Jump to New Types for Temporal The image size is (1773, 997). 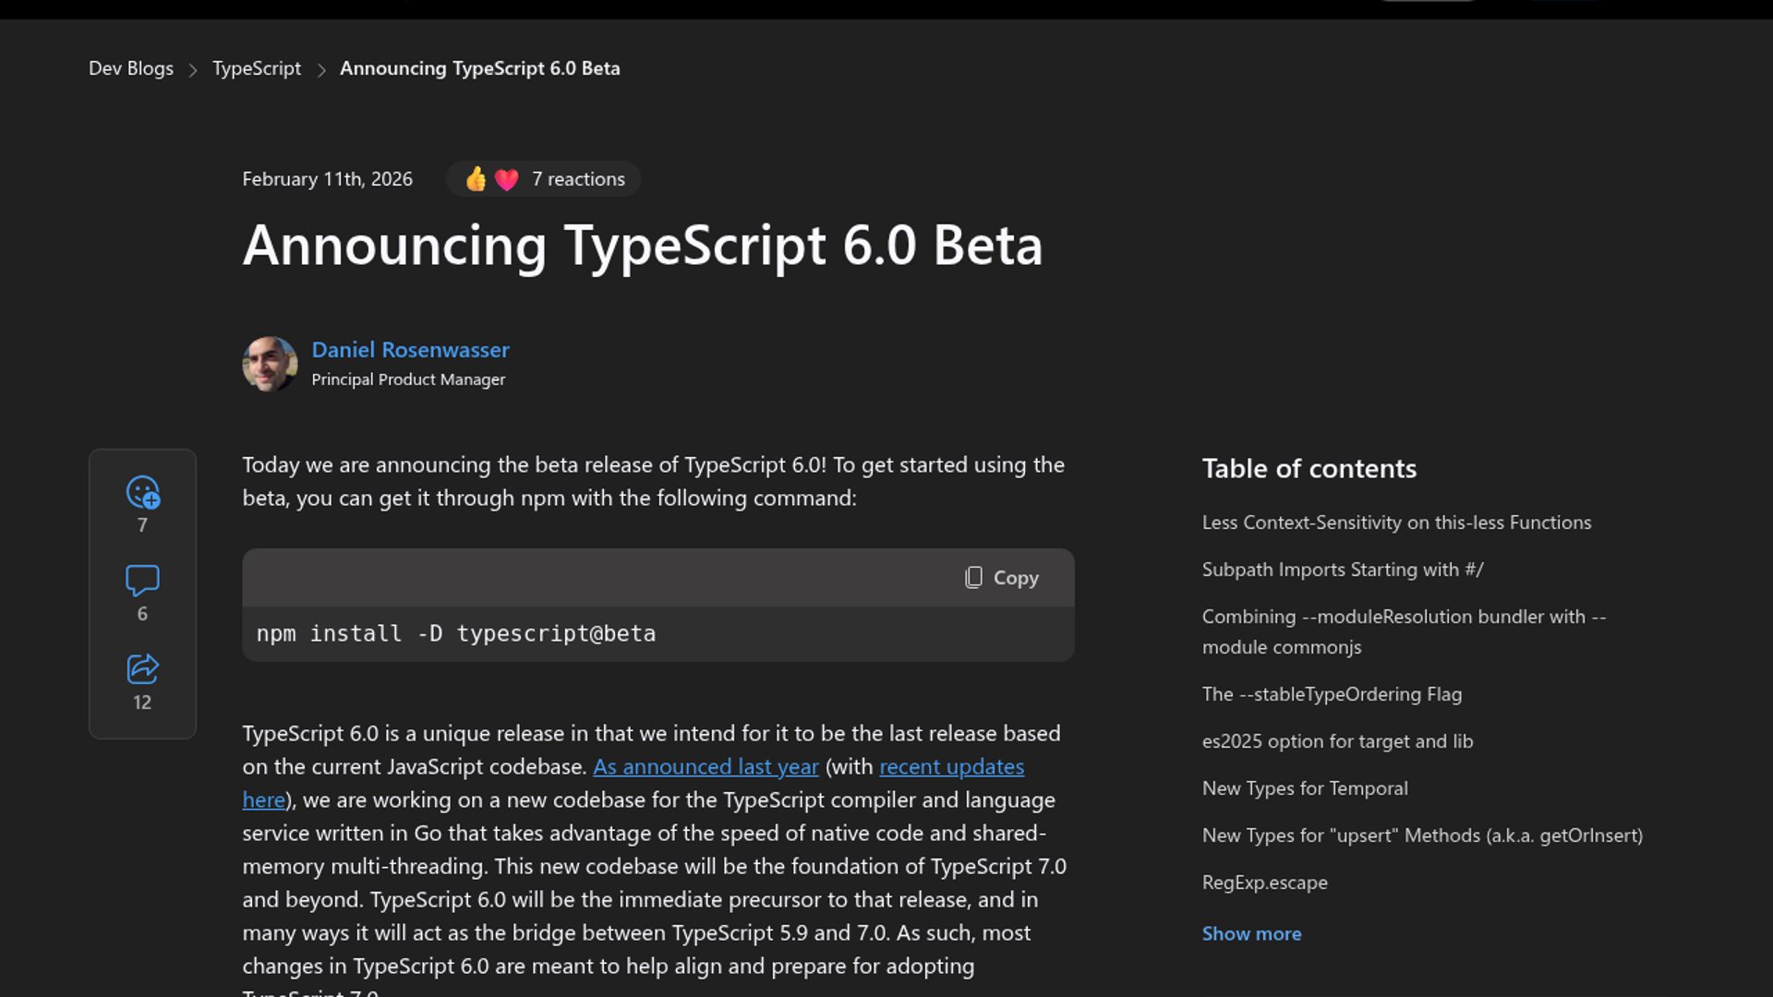[x=1305, y=788]
